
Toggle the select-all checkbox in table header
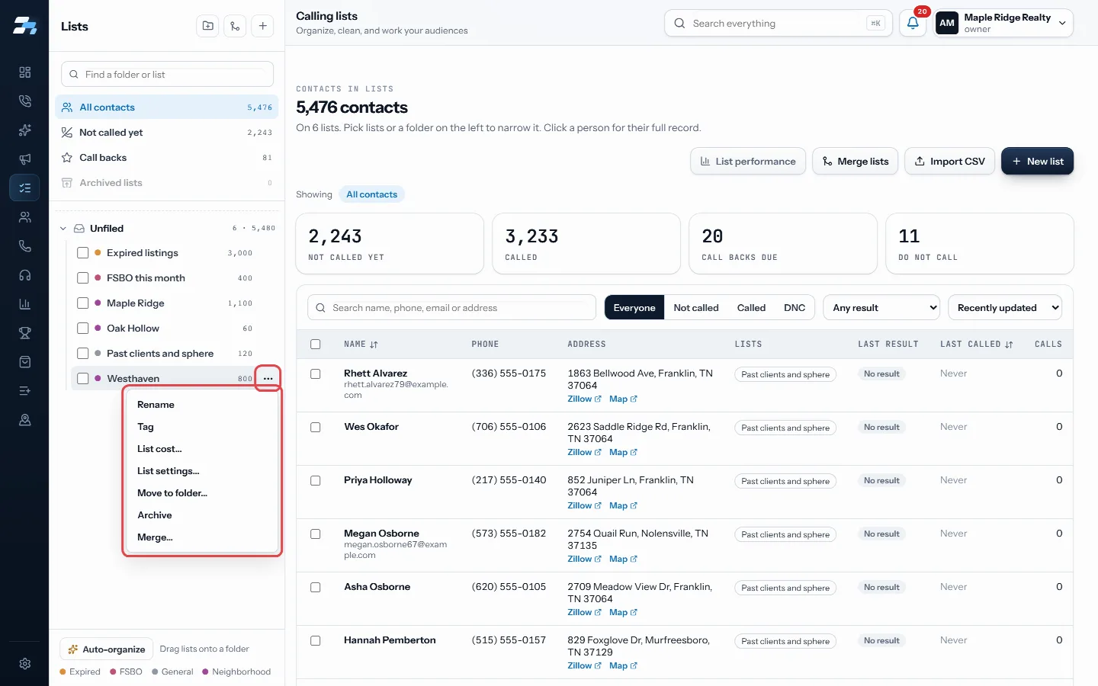tap(316, 345)
